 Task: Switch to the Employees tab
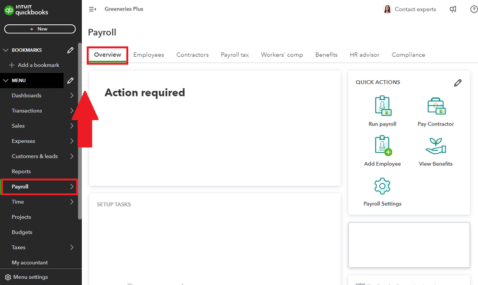pos(148,54)
